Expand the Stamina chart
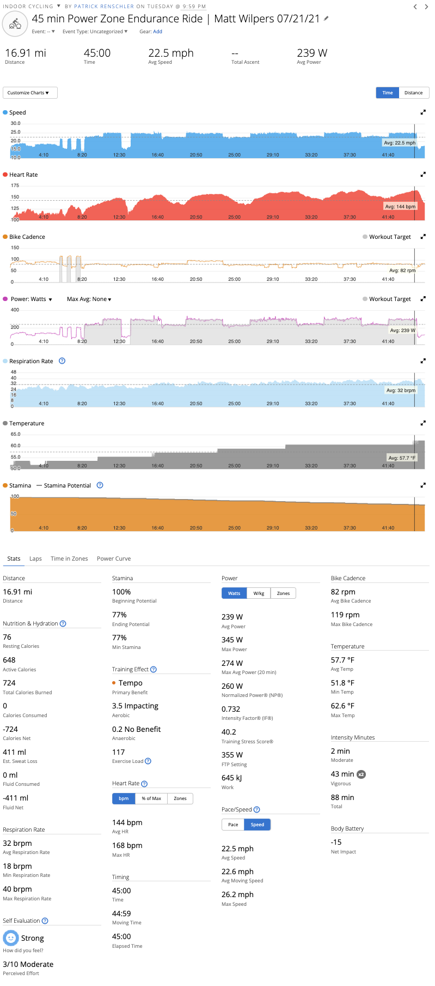 [x=423, y=485]
